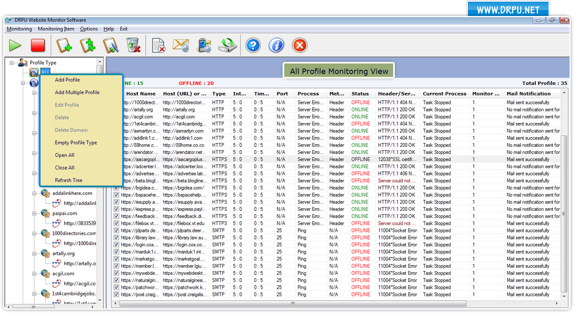Click the table's vertical scrollbar thumb

(563, 213)
